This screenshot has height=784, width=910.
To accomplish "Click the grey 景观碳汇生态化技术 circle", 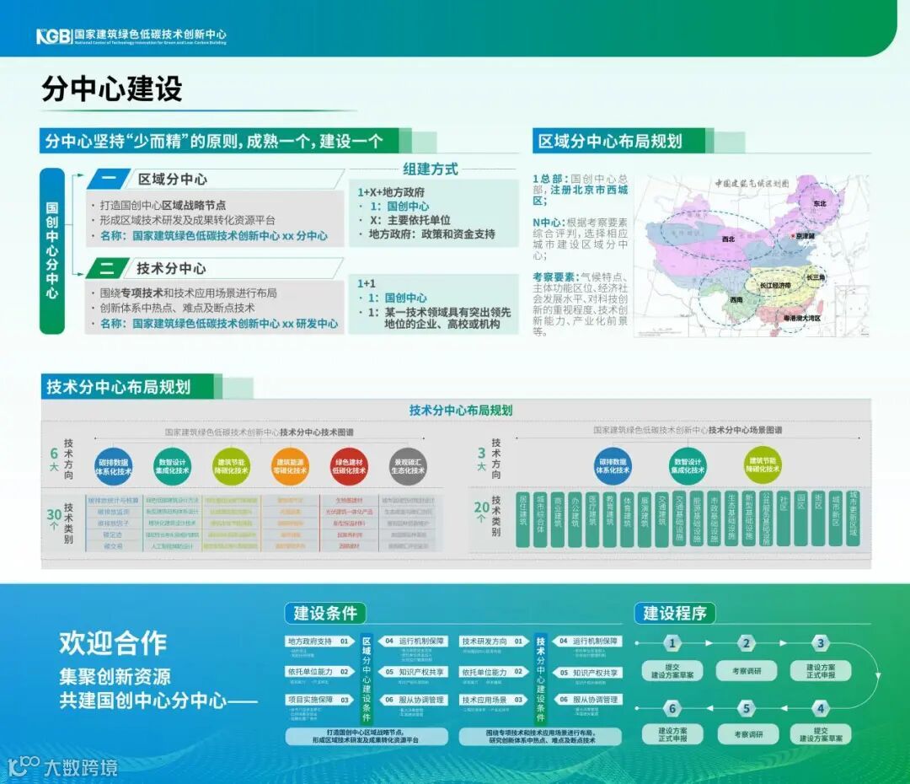I will 408,466.
